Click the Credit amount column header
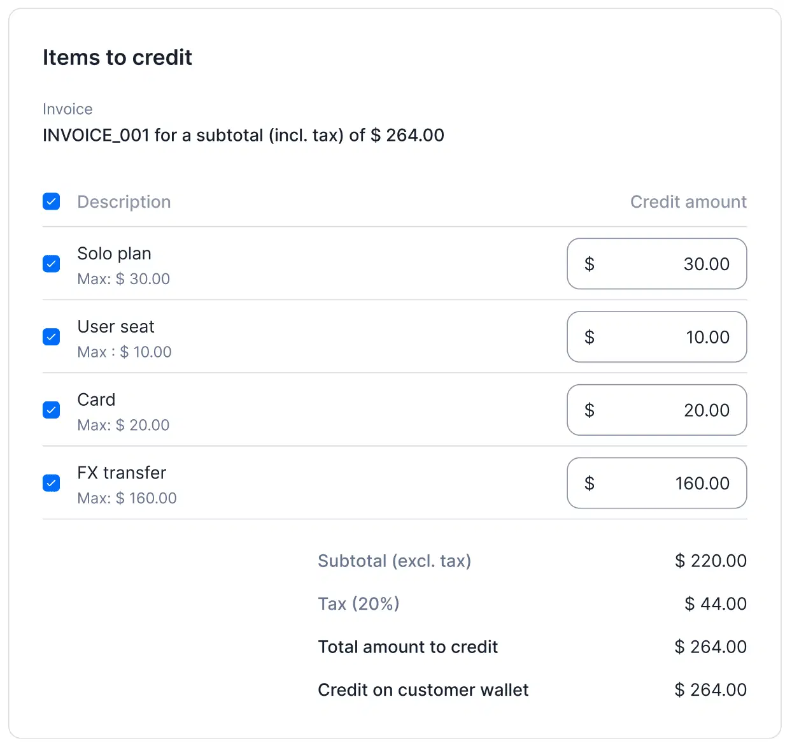This screenshot has width=792, height=748. pyautogui.click(x=688, y=202)
